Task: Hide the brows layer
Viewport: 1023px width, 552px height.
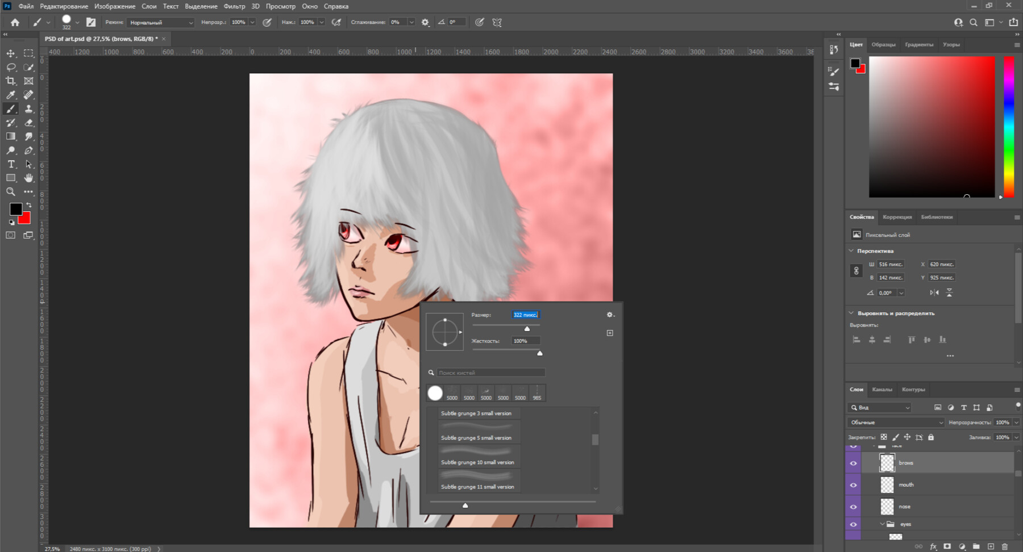Action: click(853, 463)
